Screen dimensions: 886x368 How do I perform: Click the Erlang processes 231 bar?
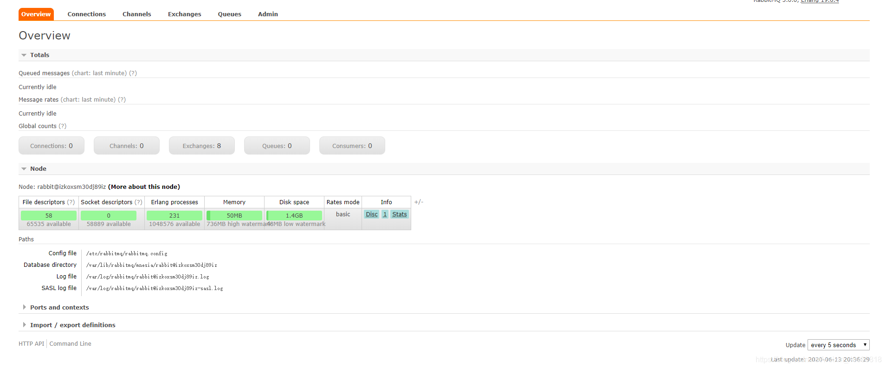point(175,215)
